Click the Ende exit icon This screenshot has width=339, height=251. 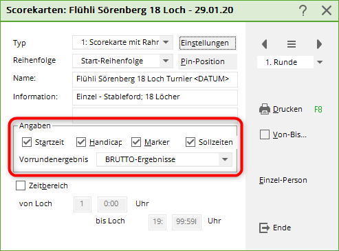(x=264, y=228)
